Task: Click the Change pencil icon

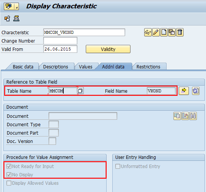Action: 156,32
